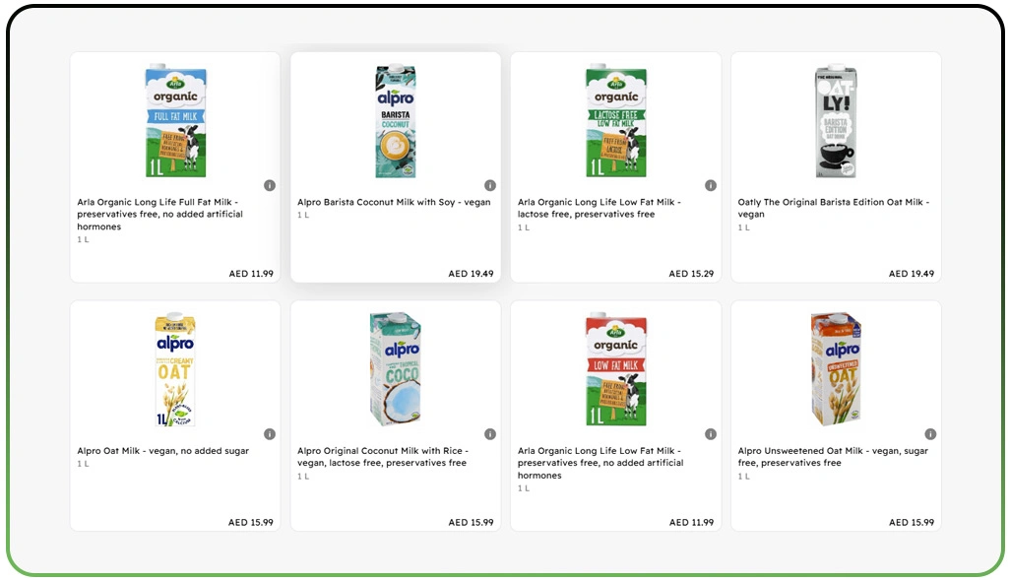Select the Alpro Unsweetened Oat carton image

(x=836, y=369)
